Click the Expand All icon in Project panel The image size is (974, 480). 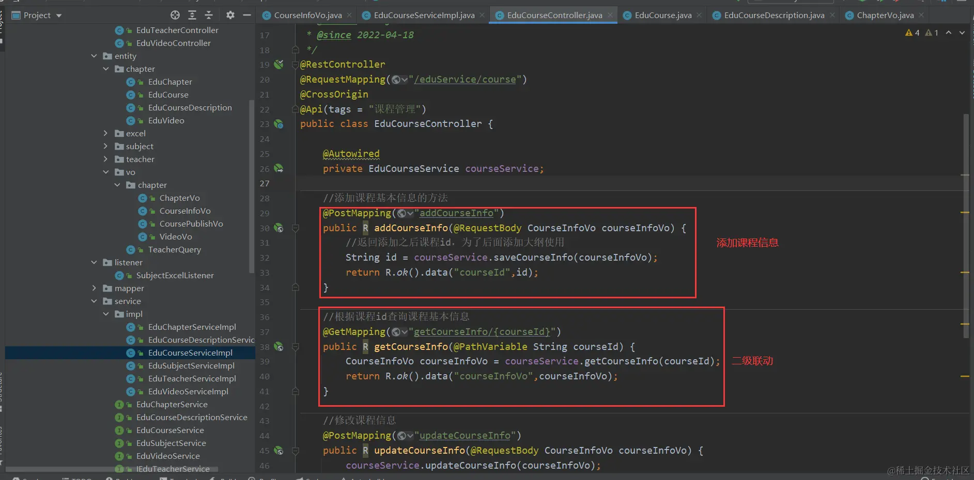(x=192, y=15)
